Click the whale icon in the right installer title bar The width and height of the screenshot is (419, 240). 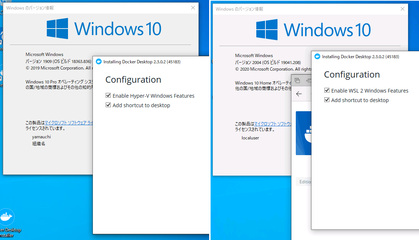pos(317,57)
